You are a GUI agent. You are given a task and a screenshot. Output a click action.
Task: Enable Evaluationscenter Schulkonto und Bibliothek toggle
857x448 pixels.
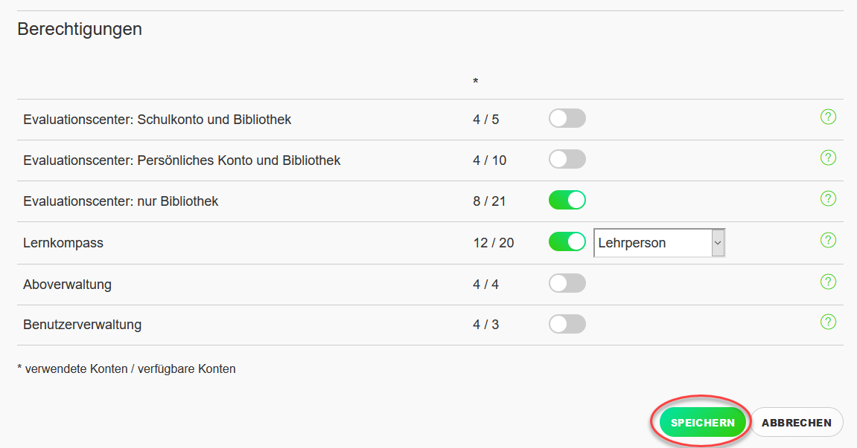pos(567,118)
